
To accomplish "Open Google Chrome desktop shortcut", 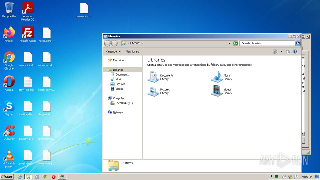I will click(x=9, y=60).
